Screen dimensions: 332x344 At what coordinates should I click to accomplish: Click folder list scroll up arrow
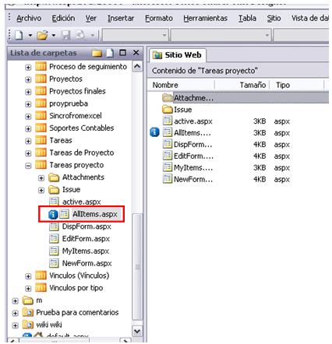[137, 67]
